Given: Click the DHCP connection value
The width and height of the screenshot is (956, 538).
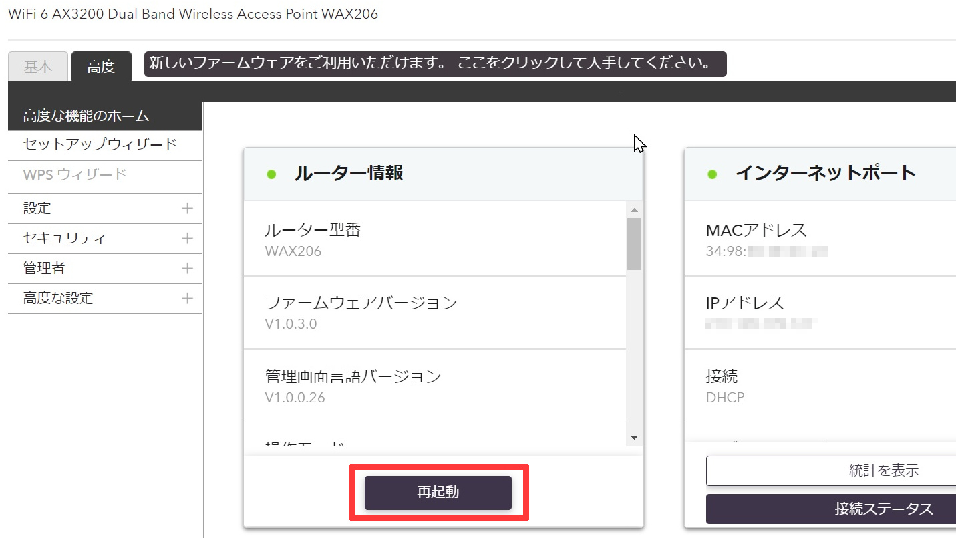Looking at the screenshot, I should click(726, 398).
